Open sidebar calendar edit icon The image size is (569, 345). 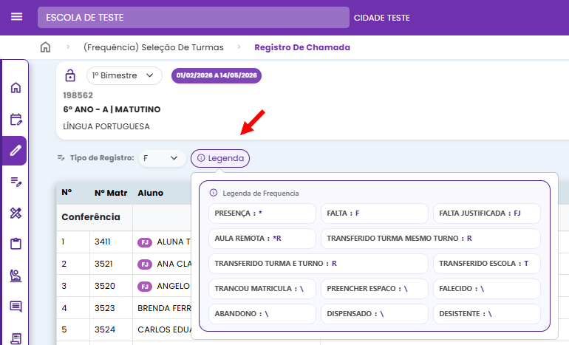click(16, 119)
